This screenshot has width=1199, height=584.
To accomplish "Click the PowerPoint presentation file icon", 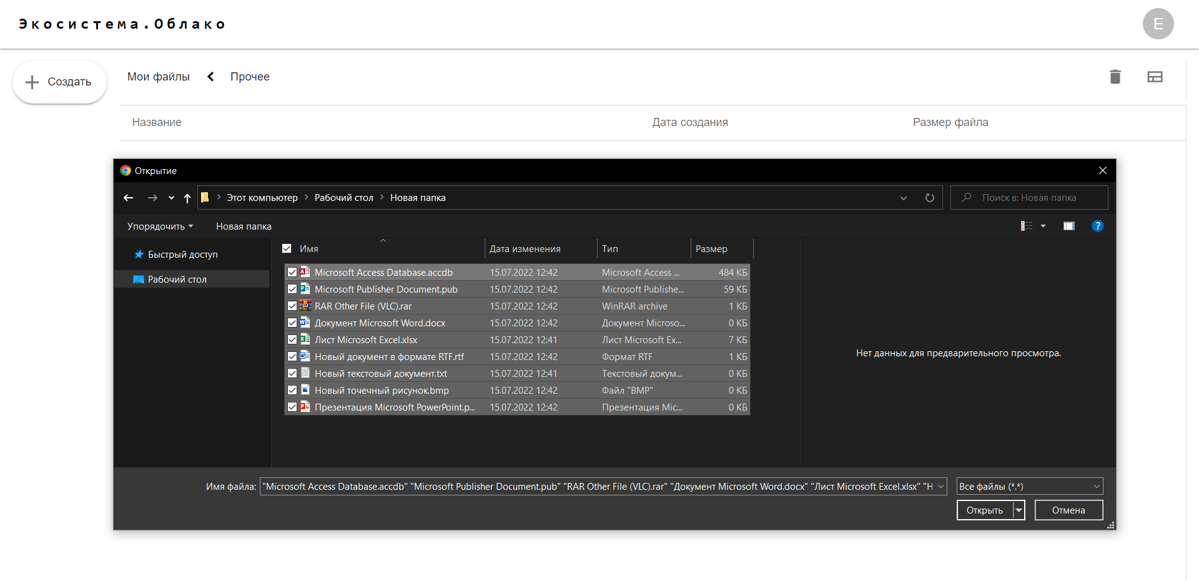I will tap(305, 407).
